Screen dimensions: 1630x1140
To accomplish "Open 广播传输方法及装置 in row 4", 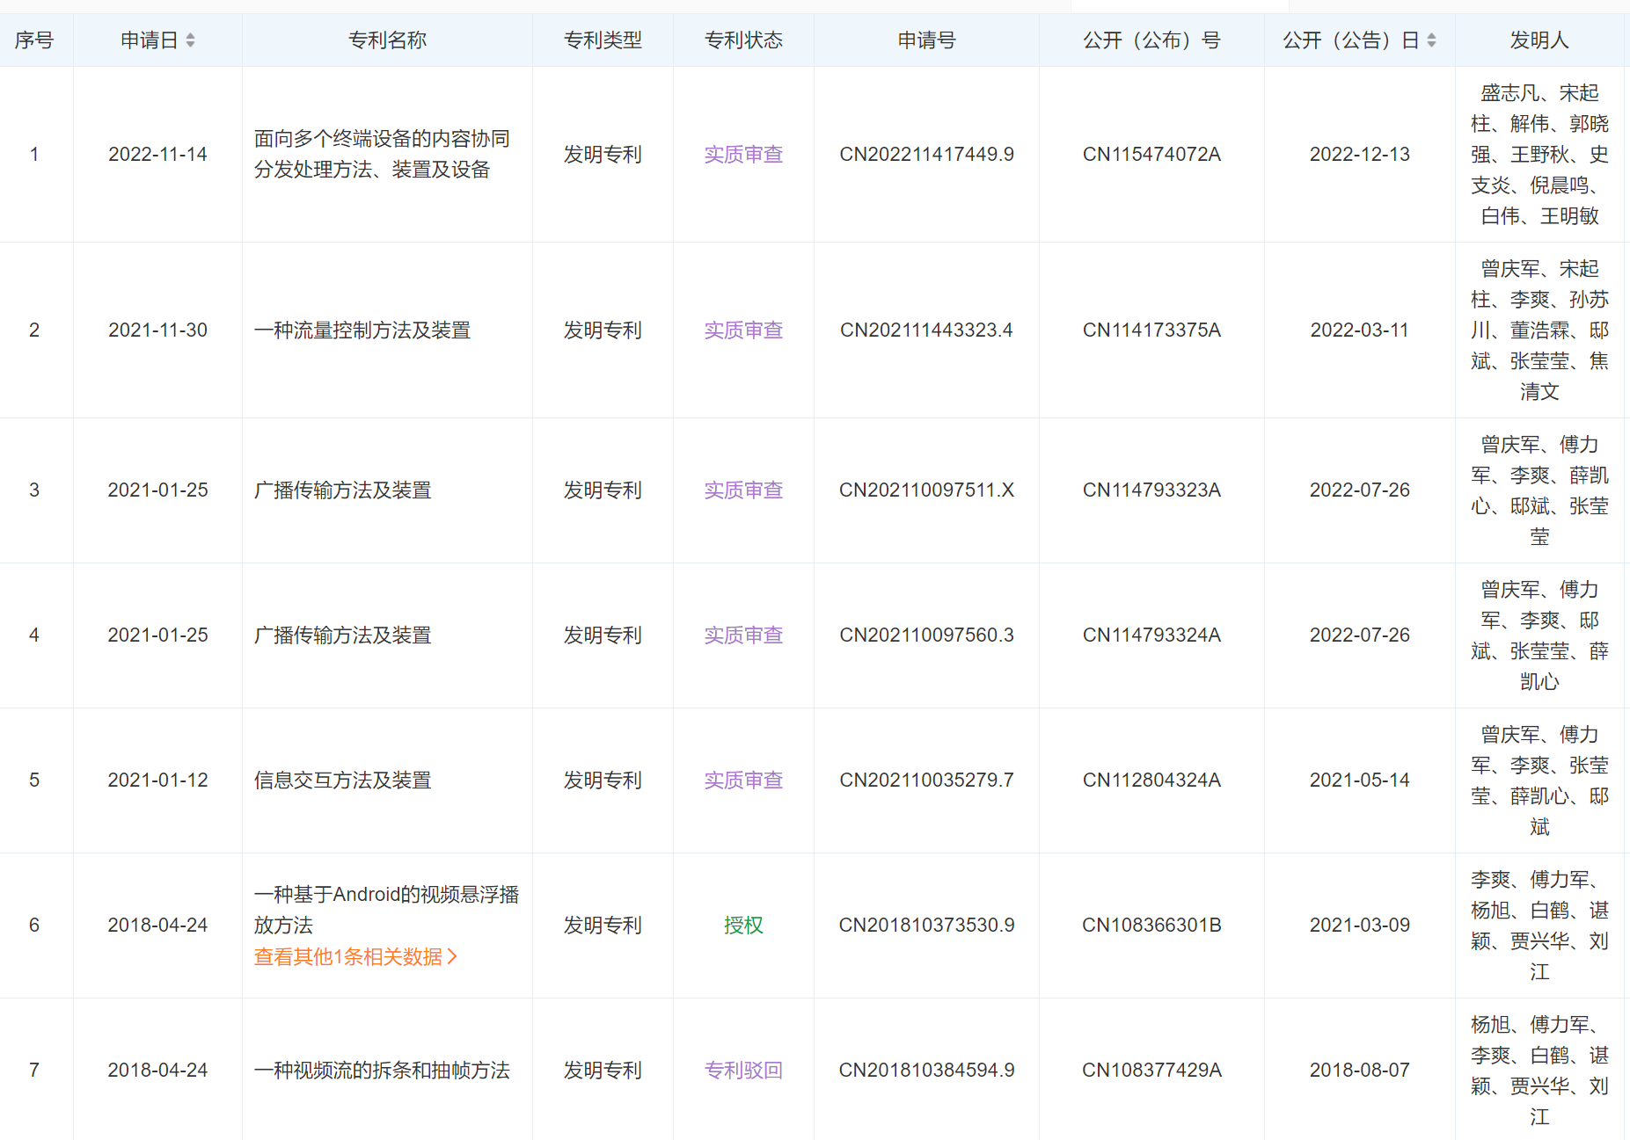I will (x=343, y=635).
